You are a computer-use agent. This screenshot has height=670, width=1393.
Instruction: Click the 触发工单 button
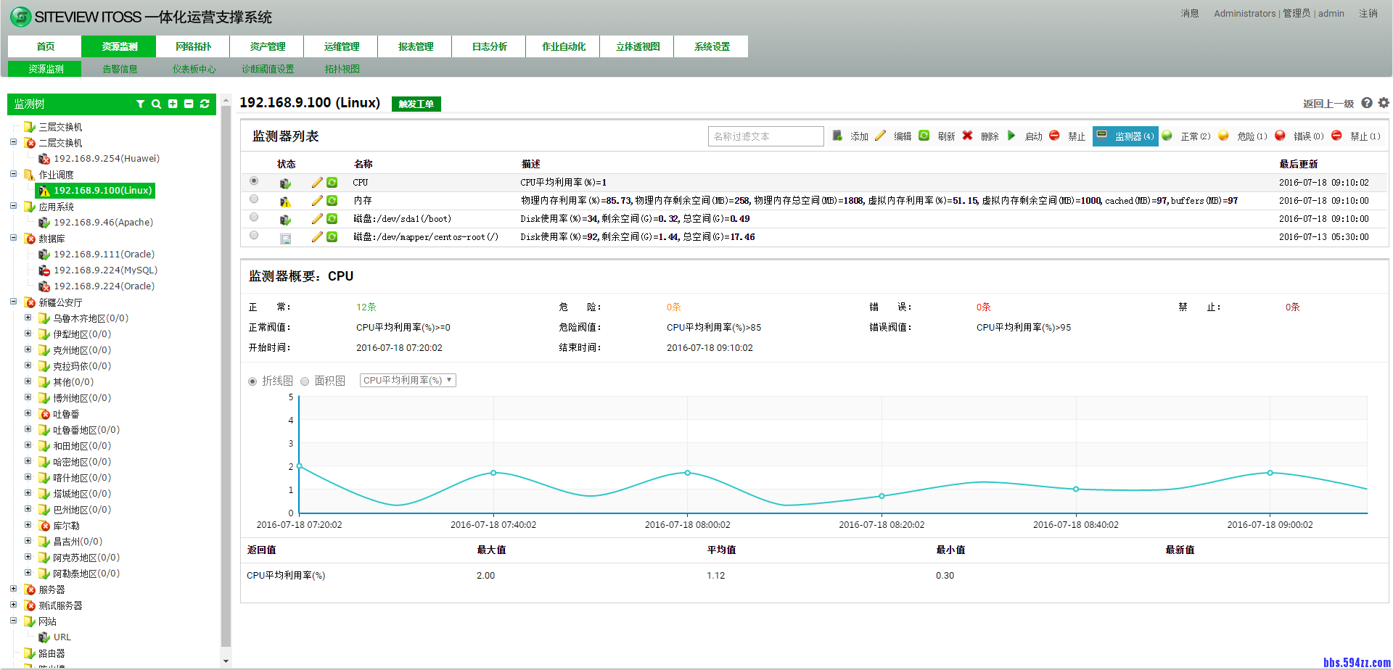pos(416,103)
